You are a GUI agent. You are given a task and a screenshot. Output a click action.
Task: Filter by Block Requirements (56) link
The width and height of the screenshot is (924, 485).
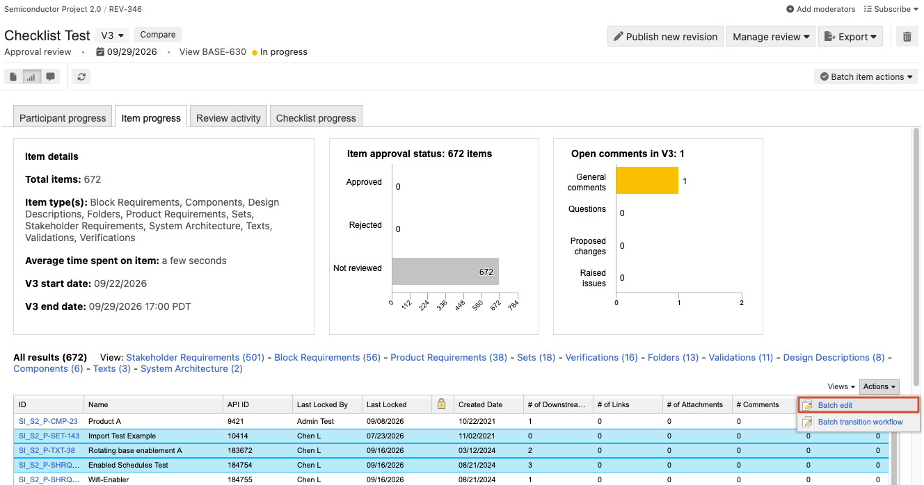click(x=328, y=357)
